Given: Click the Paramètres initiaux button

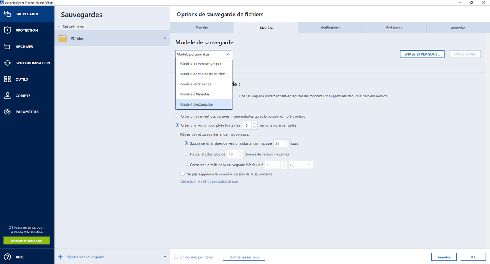Looking at the screenshot, I should click(244, 257).
